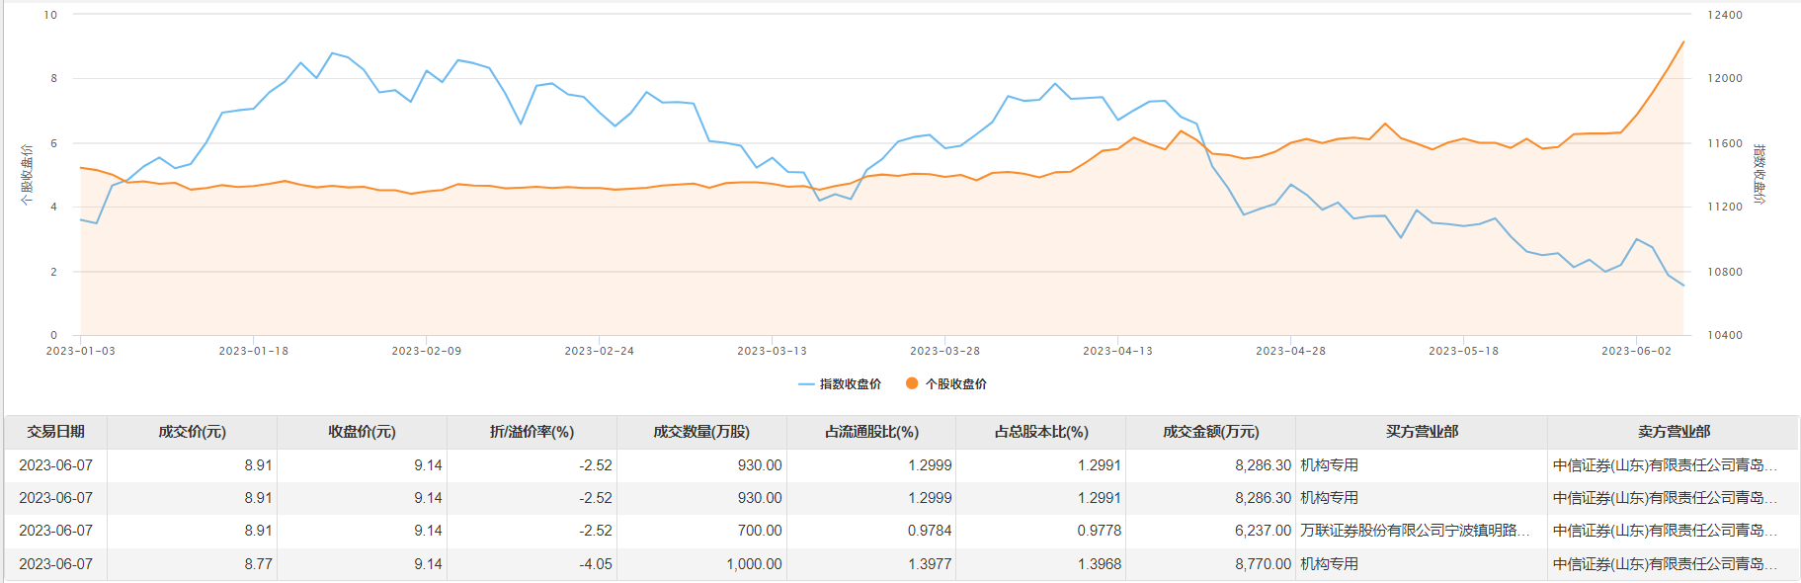
Task: Sort by the 交易日期 column header
Action: [x=55, y=432]
